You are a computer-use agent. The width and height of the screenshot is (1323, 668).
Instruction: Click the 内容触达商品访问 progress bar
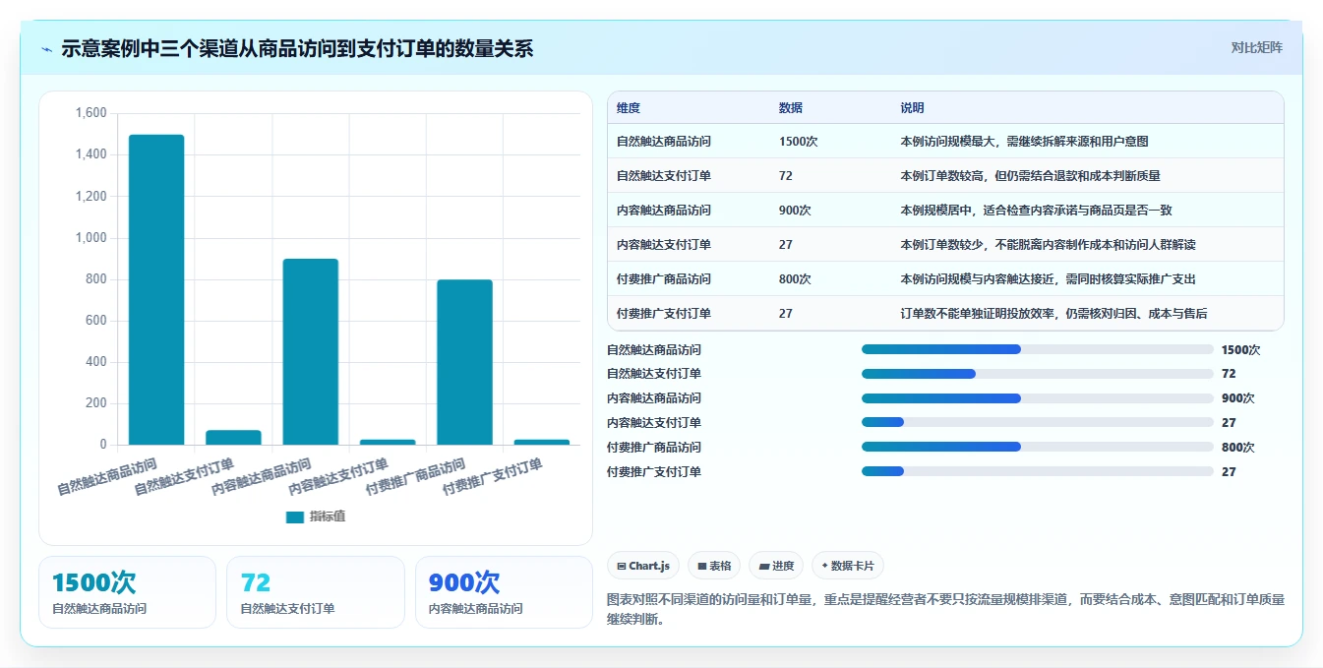1038,398
